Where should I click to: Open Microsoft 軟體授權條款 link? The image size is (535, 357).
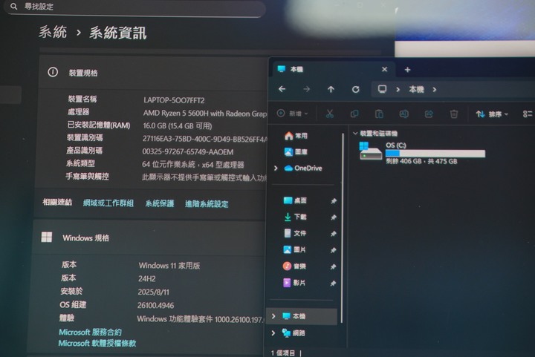[97, 343]
